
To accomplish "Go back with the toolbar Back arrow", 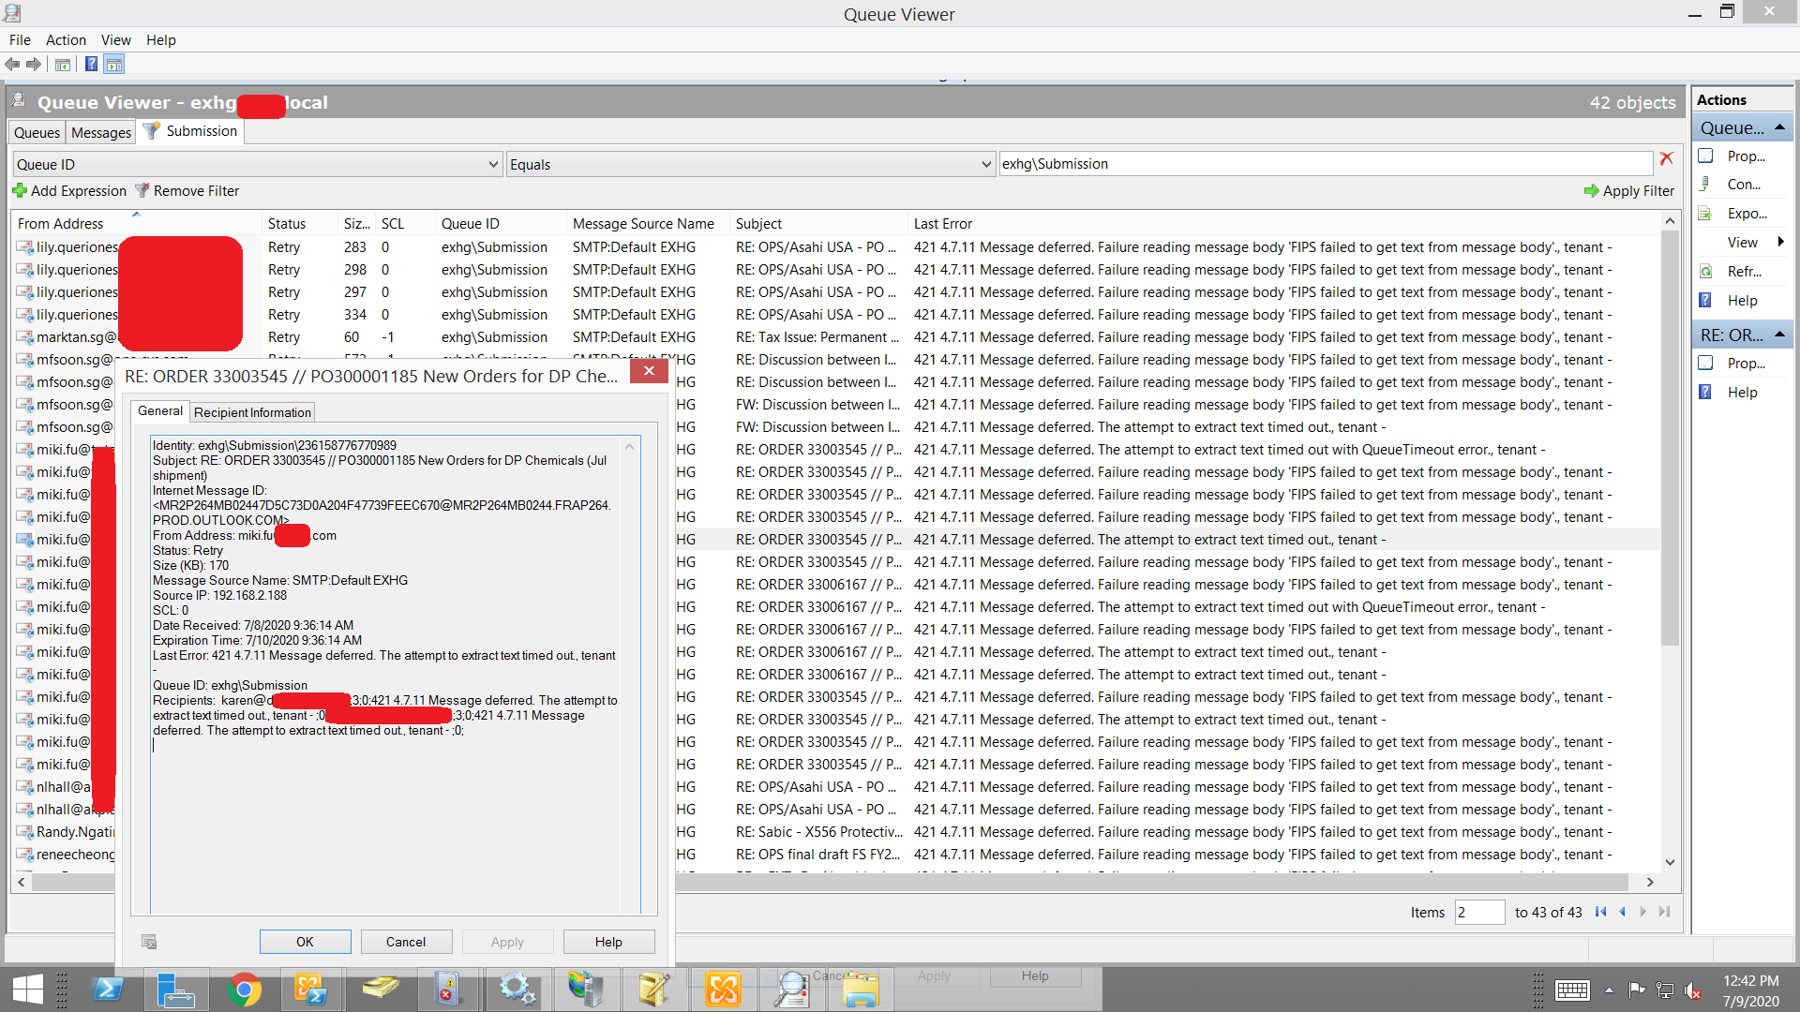I will pyautogui.click(x=12, y=65).
